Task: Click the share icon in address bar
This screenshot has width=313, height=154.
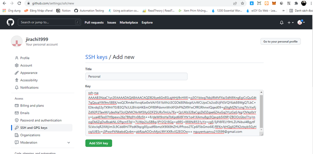Action: pyautogui.click(x=235, y=3)
